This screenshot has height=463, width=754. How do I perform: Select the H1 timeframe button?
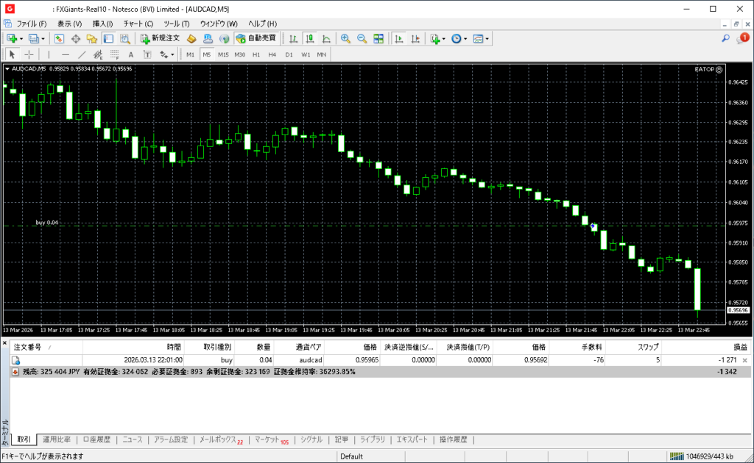[256, 54]
